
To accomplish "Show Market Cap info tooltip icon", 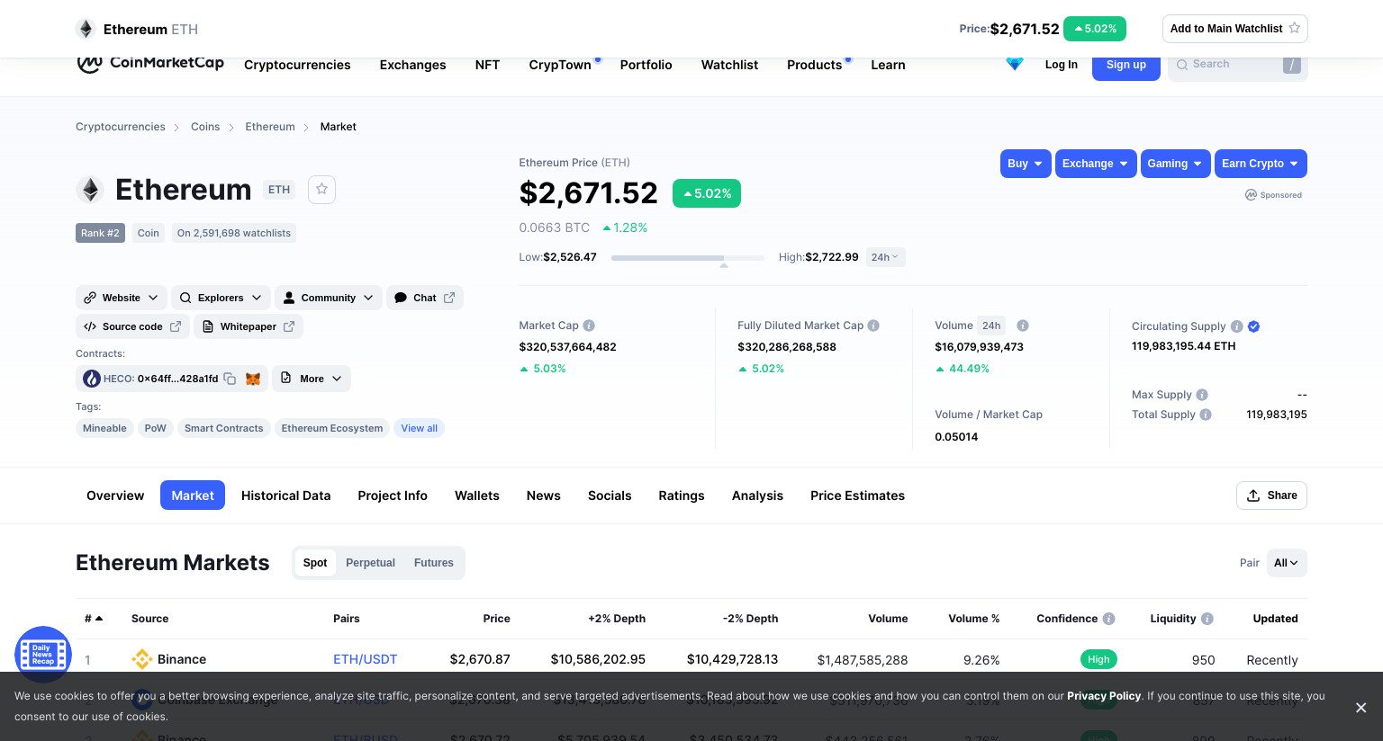I will click(589, 326).
